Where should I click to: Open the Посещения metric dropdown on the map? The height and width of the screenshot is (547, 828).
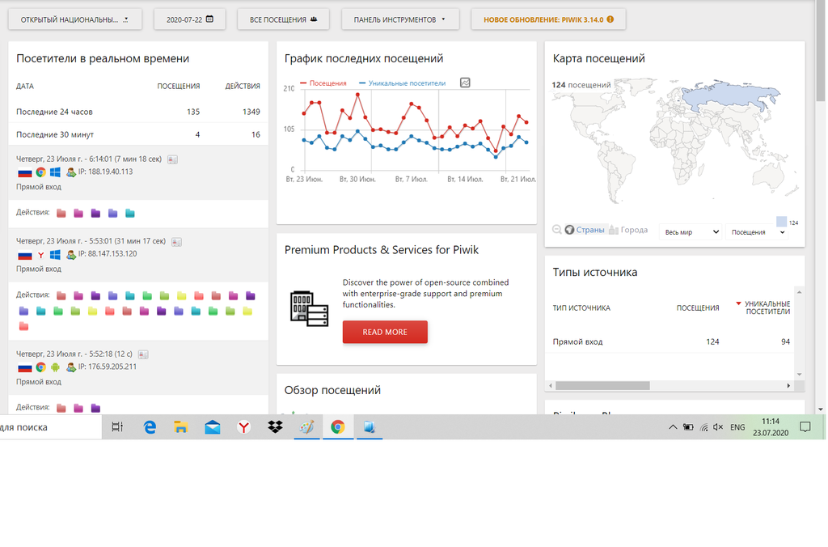[757, 232]
